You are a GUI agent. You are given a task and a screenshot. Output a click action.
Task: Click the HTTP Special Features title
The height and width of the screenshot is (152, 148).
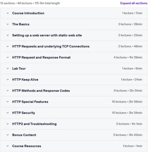coord(30,102)
